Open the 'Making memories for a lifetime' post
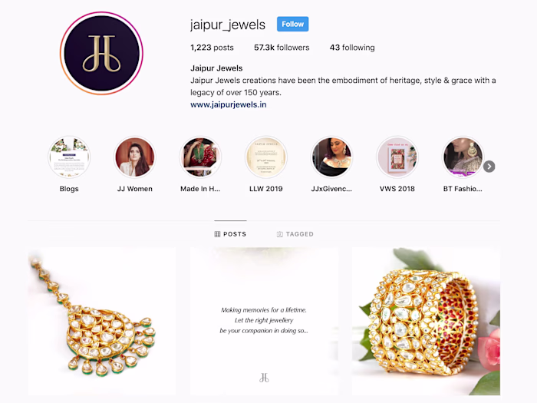 point(264,322)
